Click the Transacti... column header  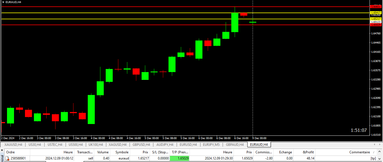84,152
